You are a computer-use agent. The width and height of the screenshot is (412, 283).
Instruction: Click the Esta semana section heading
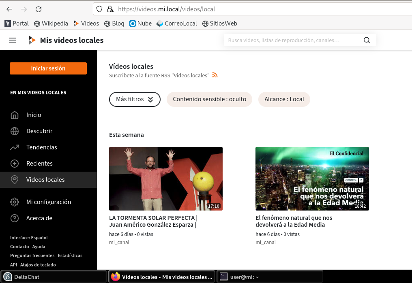click(127, 135)
